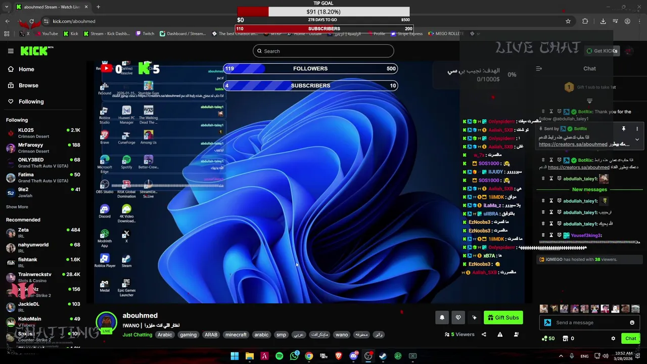Click the system clock showing 10:52 AM
Image resolution: width=647 pixels, height=364 pixels.
(624, 356)
